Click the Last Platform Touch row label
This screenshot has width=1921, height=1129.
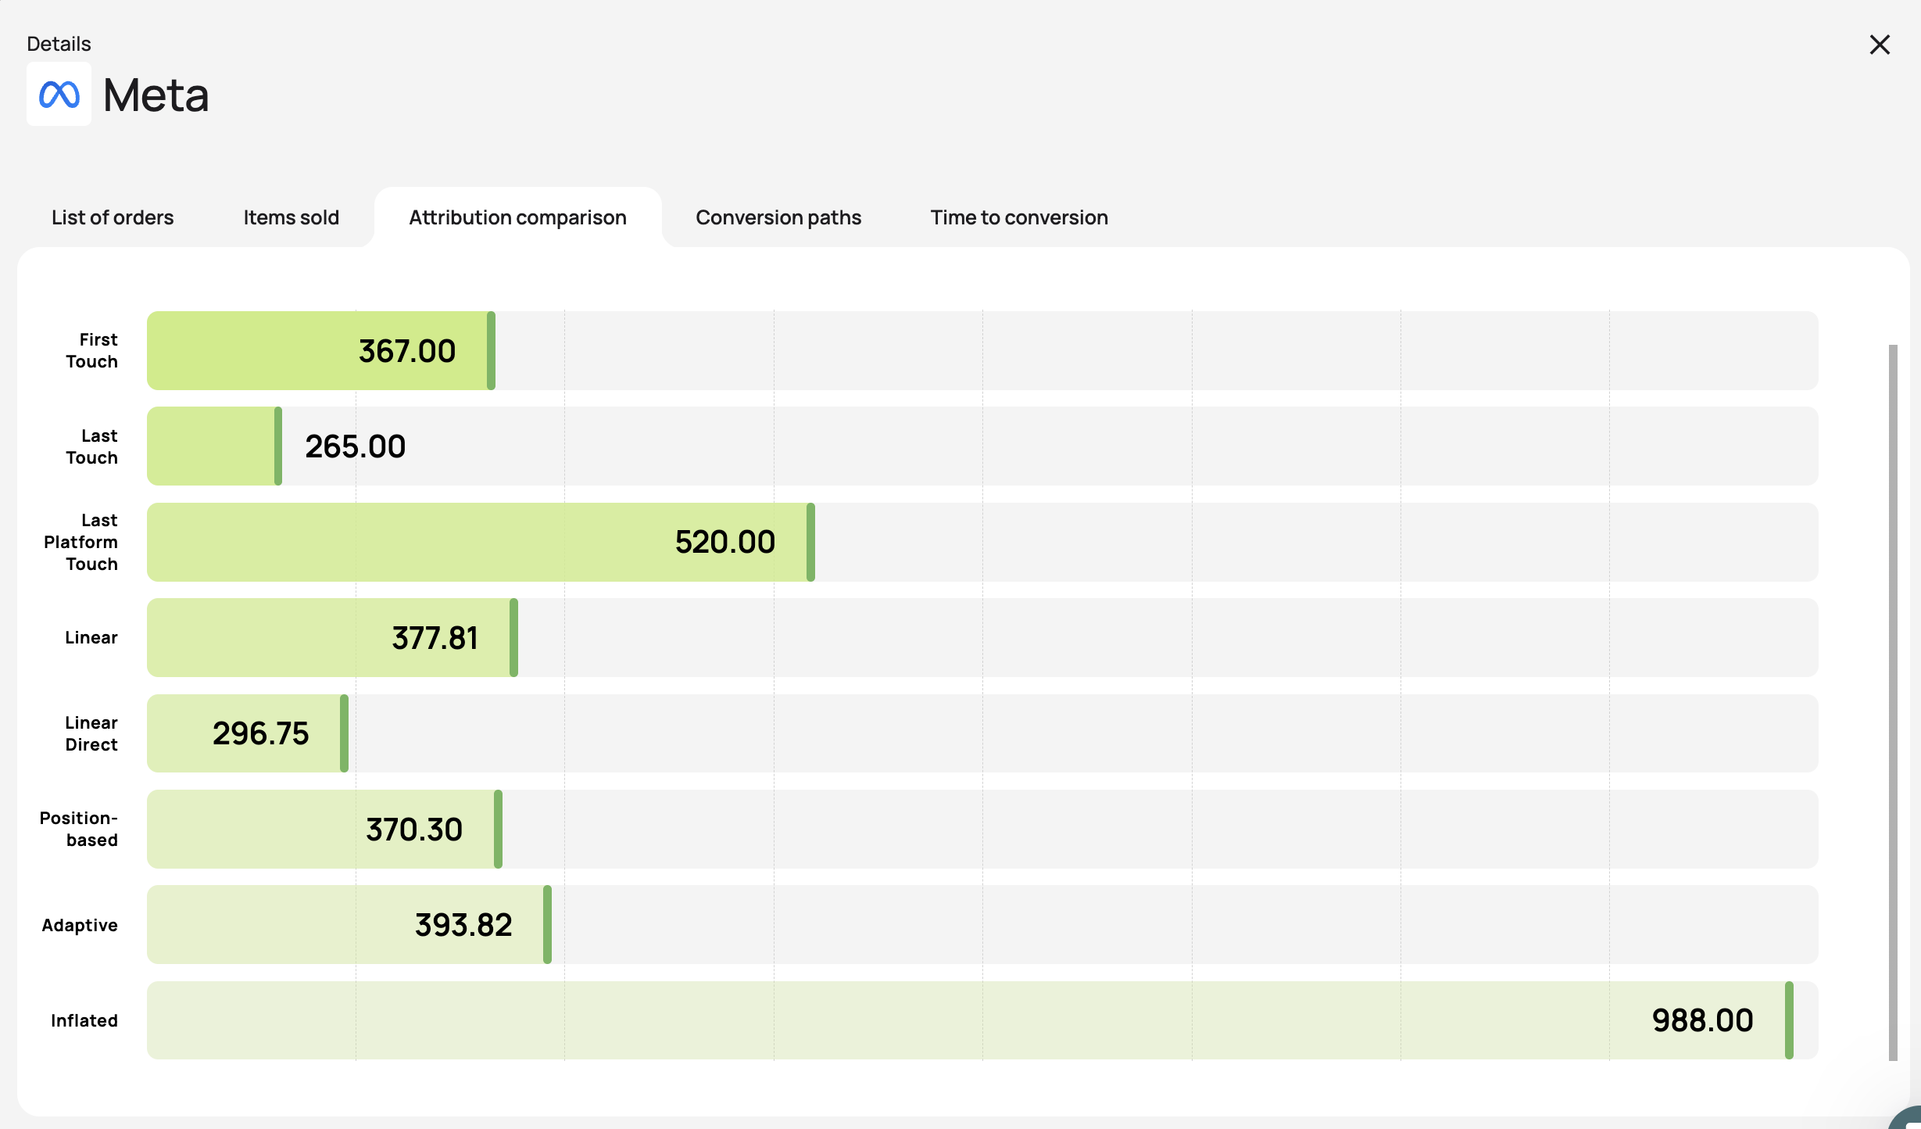click(80, 542)
